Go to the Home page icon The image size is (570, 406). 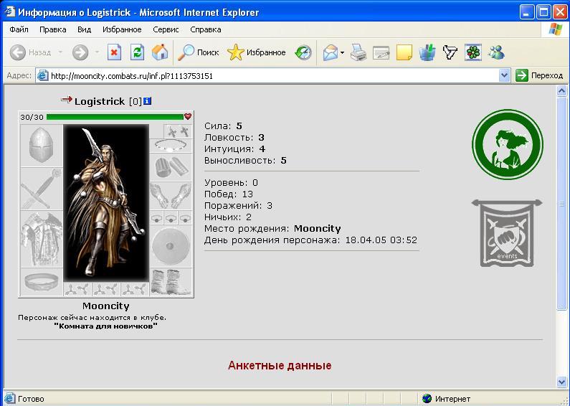[x=160, y=53]
